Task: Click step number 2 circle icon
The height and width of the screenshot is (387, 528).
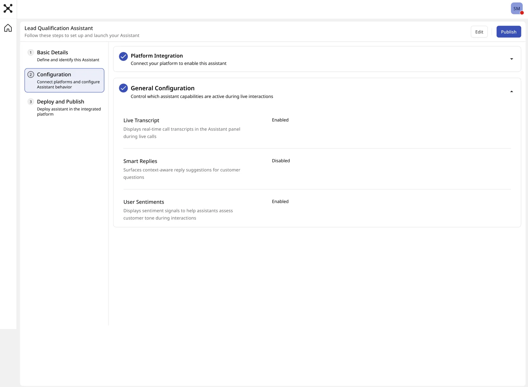Action: coord(31,75)
